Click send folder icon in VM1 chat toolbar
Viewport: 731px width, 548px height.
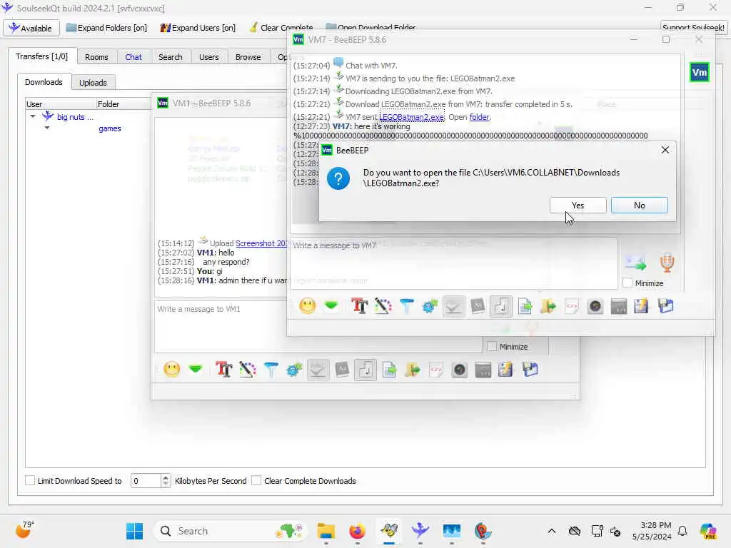pos(413,370)
